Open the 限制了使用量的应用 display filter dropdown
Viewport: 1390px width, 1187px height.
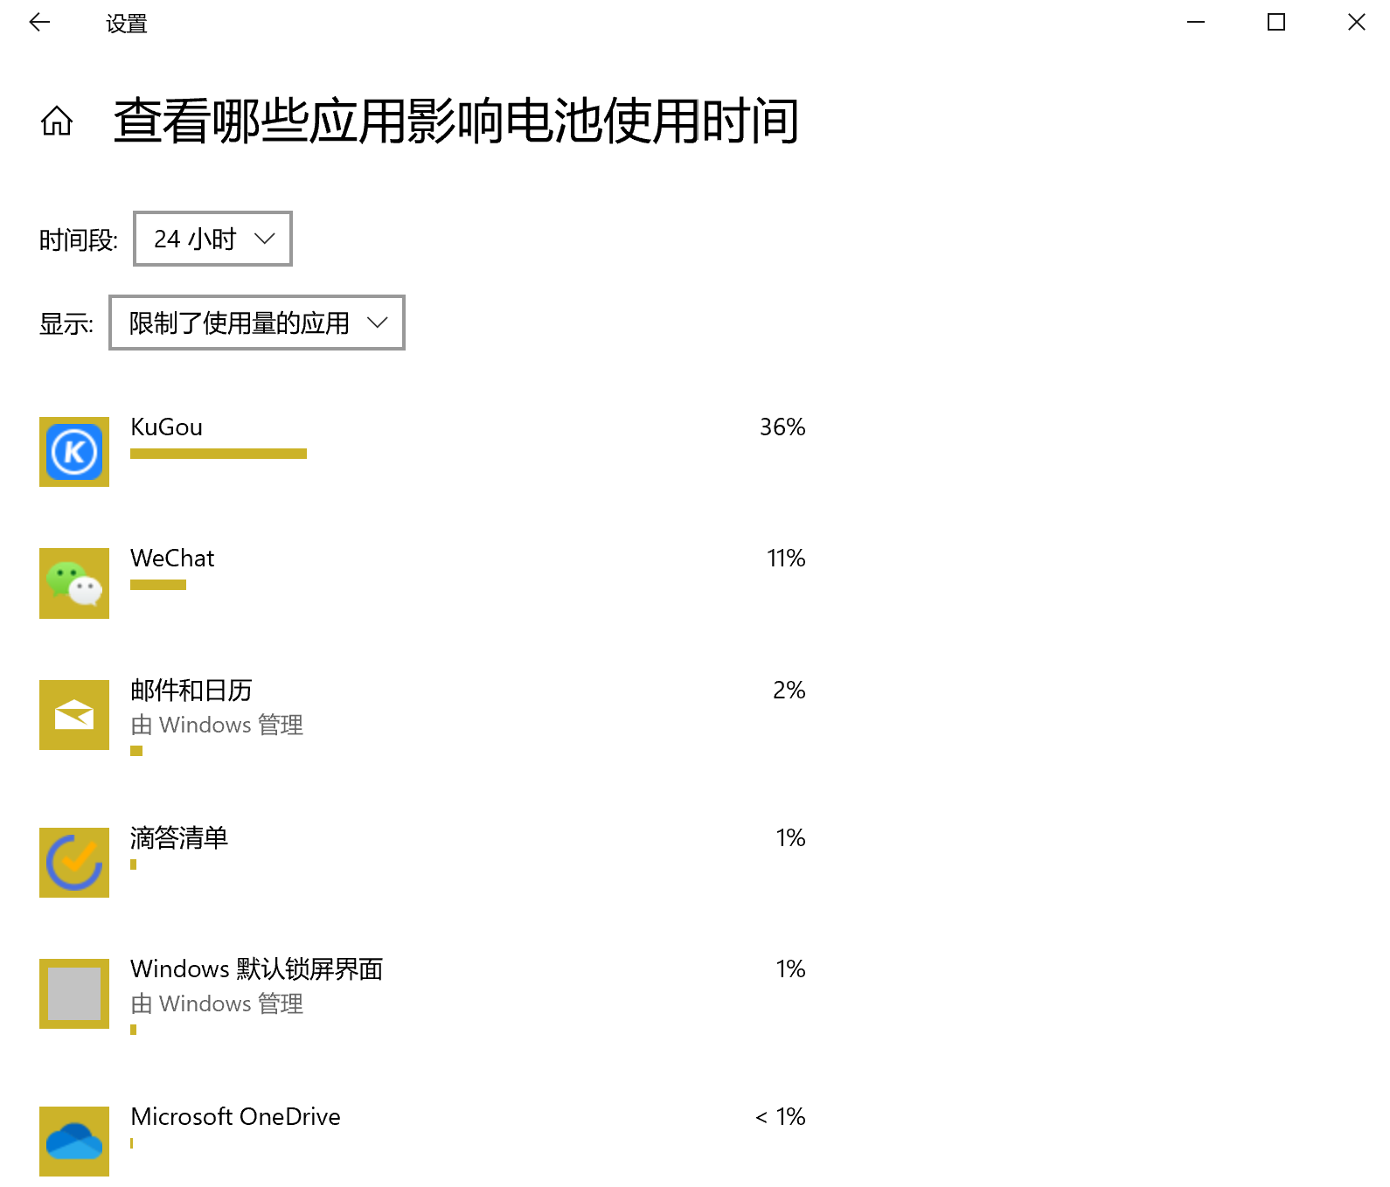click(256, 323)
